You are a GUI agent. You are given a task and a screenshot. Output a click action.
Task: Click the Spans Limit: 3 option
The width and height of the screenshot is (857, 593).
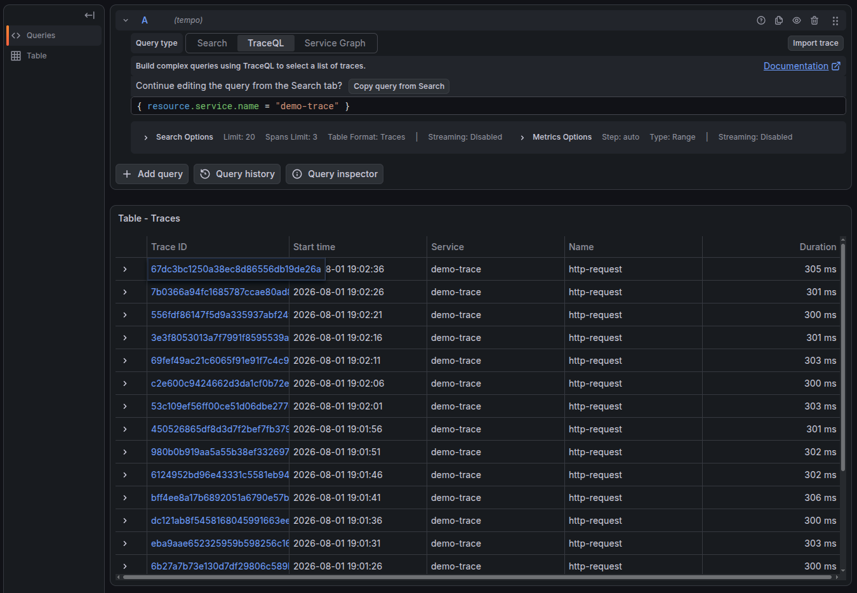point(291,137)
